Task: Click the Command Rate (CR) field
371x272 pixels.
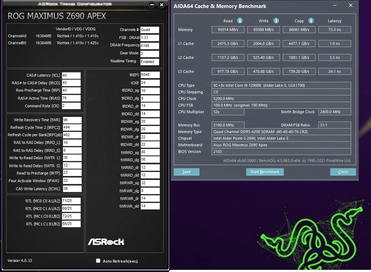Action: point(71,106)
